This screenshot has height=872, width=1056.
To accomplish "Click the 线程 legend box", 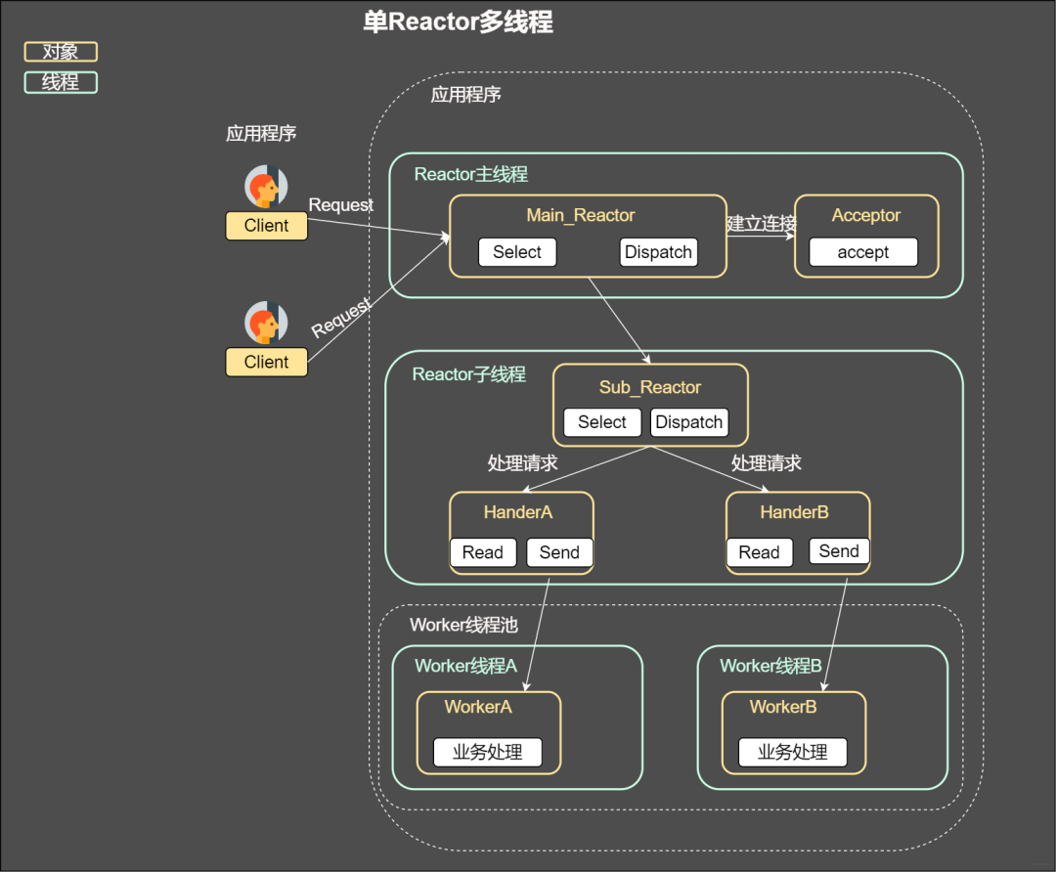I will [61, 82].
